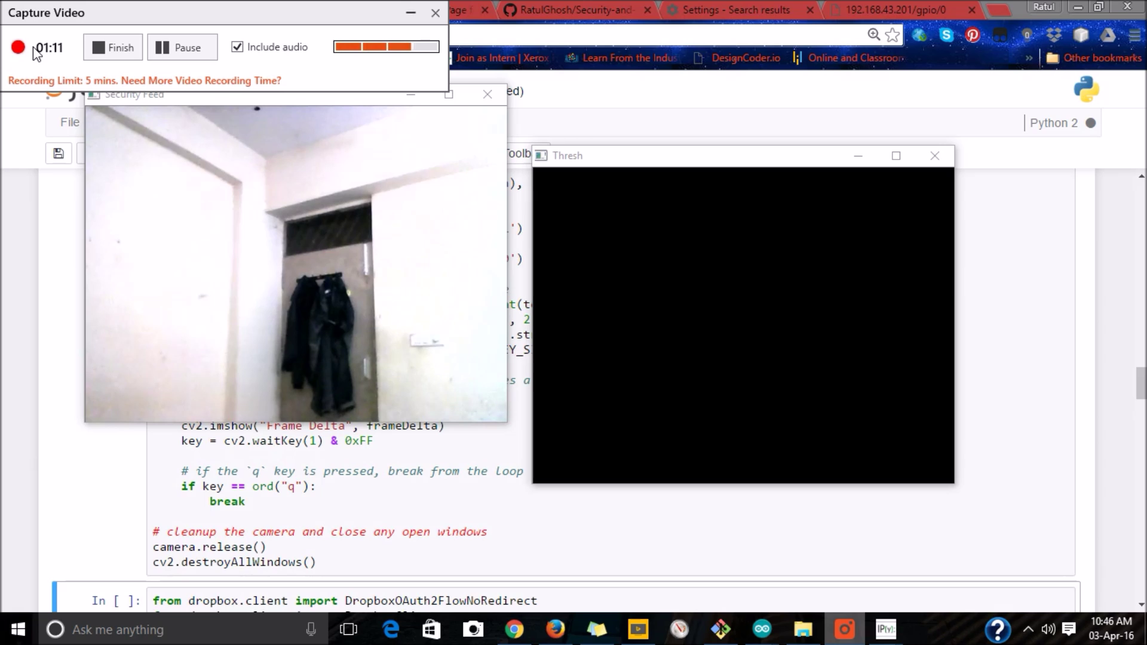Pause the video recording
The image size is (1147, 645).
182,47
